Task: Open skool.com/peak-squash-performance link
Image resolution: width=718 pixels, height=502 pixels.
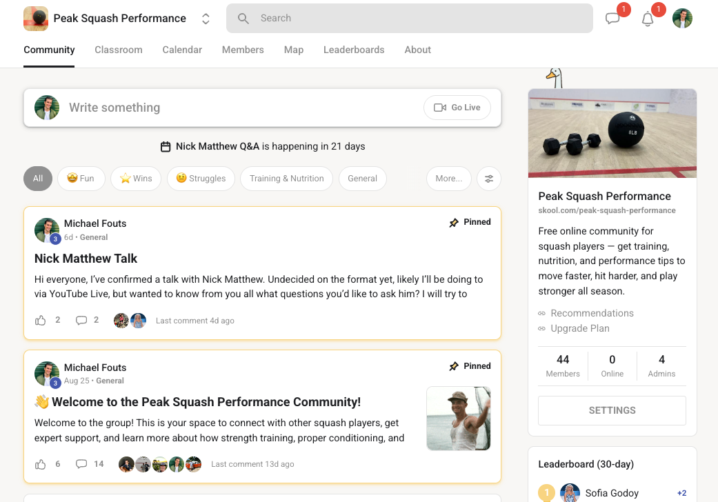Action: click(607, 210)
